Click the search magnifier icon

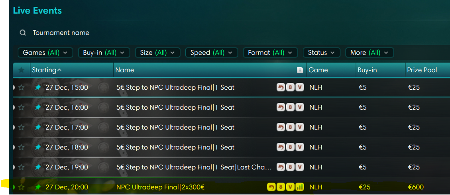coord(23,33)
